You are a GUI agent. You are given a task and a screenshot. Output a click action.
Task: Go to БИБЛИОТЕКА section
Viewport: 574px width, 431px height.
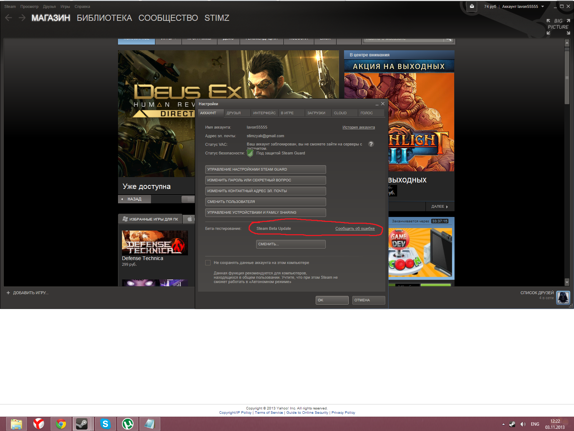(x=104, y=18)
